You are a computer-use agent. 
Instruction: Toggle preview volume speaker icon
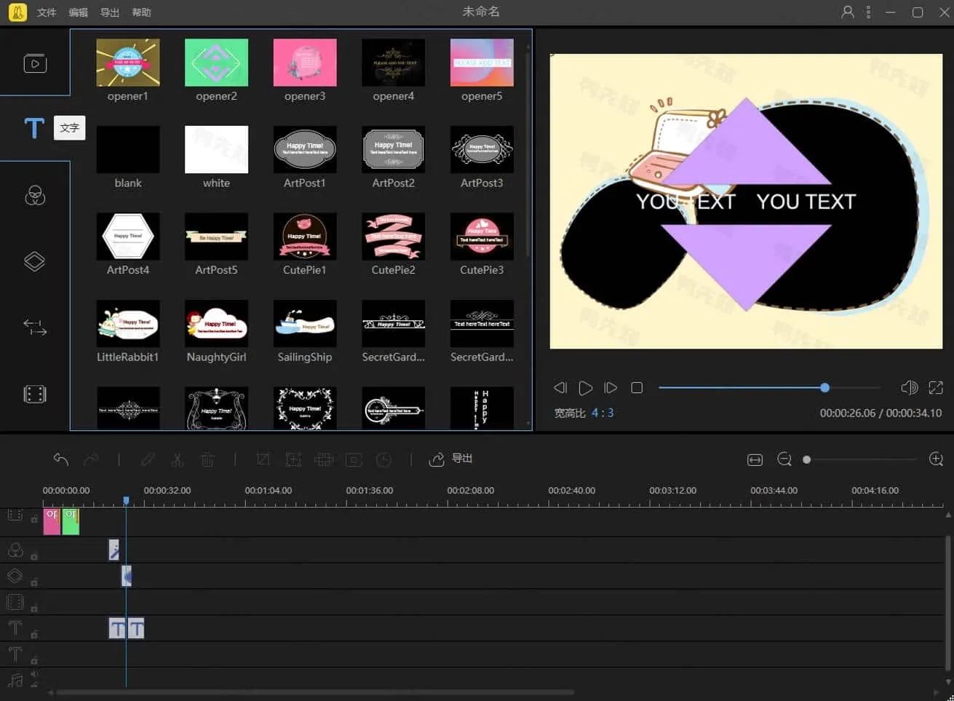909,388
